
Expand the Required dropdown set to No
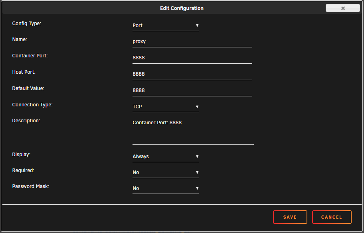[x=166, y=172]
